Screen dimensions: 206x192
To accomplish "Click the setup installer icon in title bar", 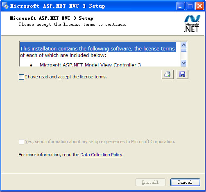I will pyautogui.click(x=5, y=6).
